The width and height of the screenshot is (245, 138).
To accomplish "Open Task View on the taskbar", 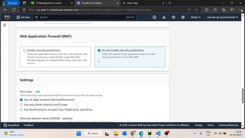I will click(x=107, y=133).
